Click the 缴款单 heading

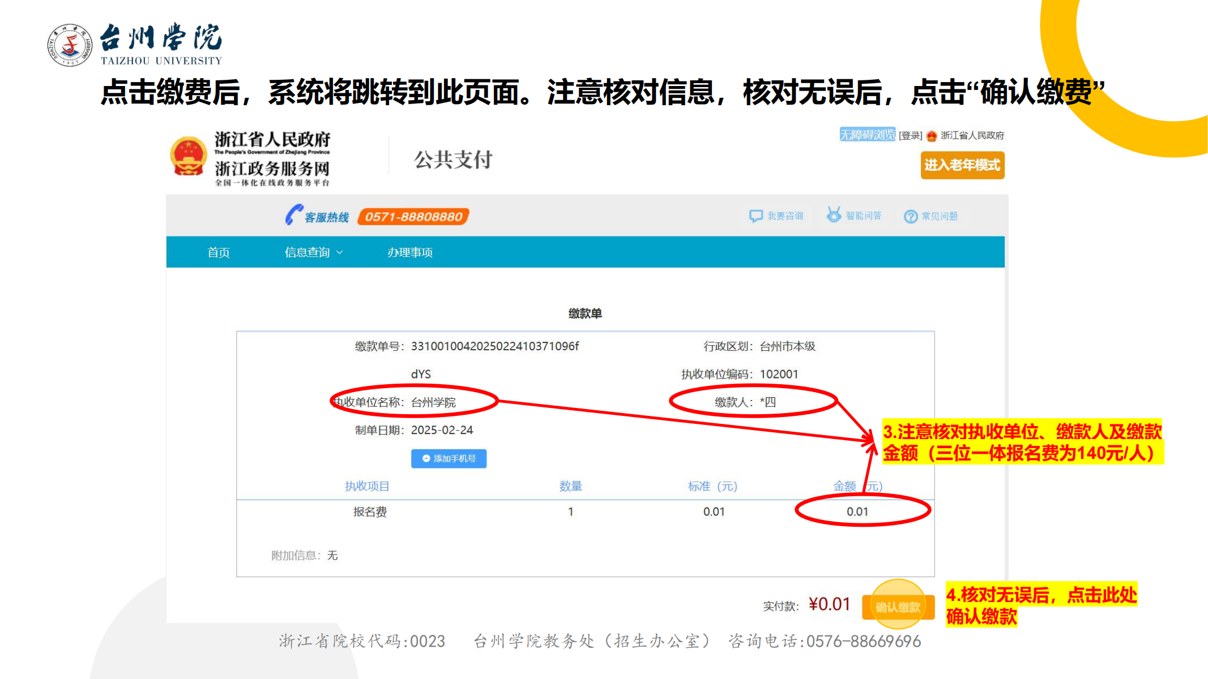coord(585,313)
